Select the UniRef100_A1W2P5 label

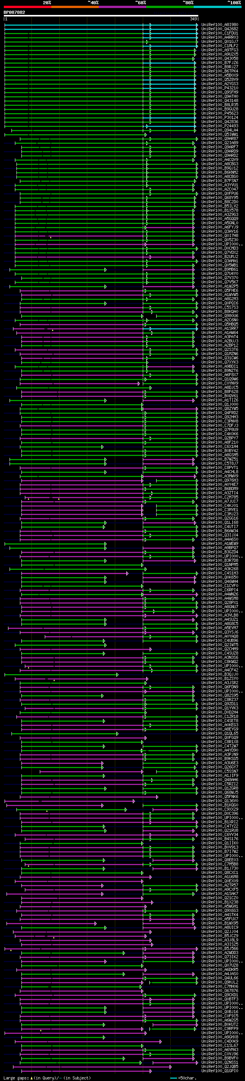[220, 286]
